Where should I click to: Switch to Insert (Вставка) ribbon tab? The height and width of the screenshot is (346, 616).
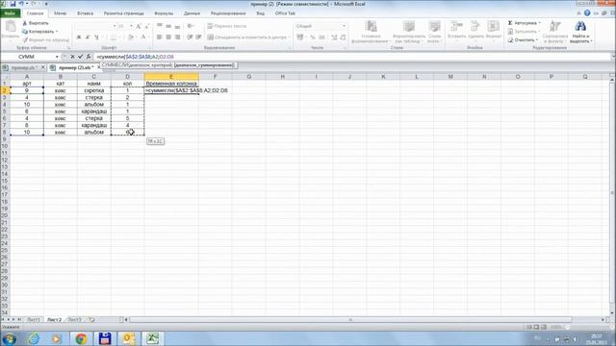(x=86, y=13)
